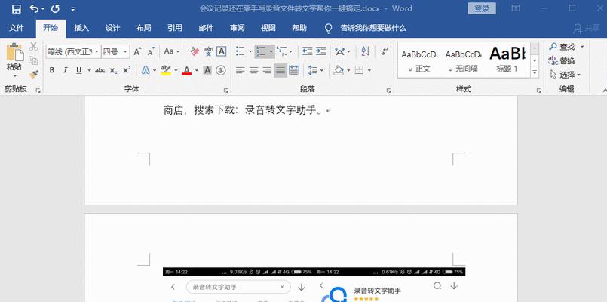Apply character border with the boxed A icon
This screenshot has height=302, width=607.
coord(221,51)
